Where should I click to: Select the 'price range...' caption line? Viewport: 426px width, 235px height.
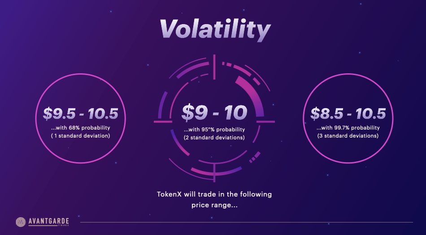tap(214, 205)
